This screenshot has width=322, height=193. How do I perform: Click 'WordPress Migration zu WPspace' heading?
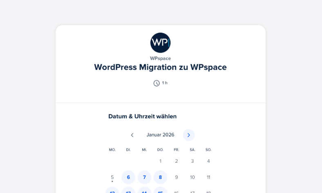tap(160, 67)
